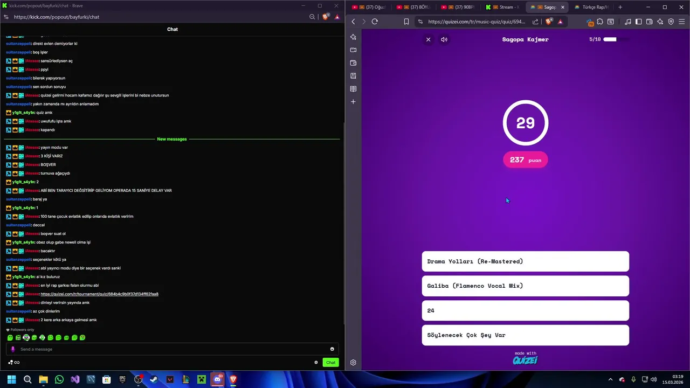Open the extension with the 70 badge
Image resolution: width=690 pixels, height=388 pixels.
point(590,22)
